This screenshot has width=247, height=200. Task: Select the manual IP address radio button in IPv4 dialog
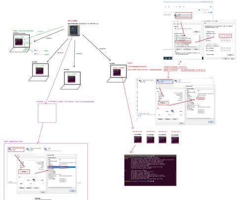point(206,33)
